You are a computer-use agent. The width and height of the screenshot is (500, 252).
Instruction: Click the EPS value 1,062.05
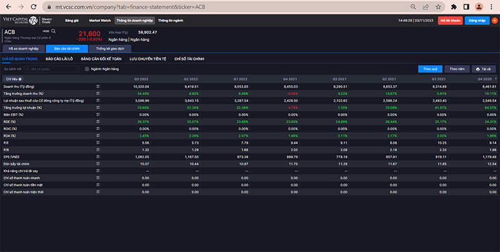point(142,156)
